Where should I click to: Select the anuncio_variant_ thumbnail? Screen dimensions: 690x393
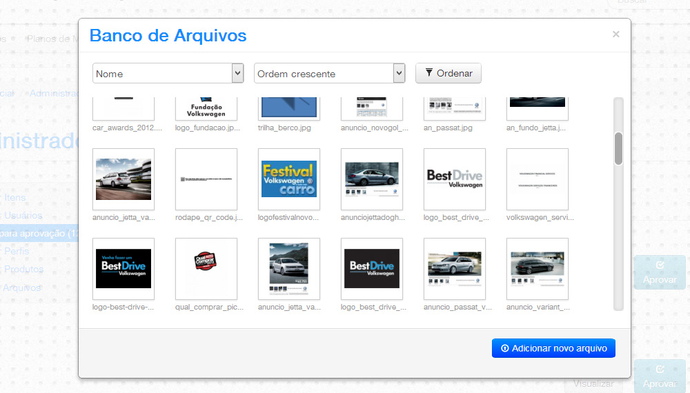pos(538,269)
